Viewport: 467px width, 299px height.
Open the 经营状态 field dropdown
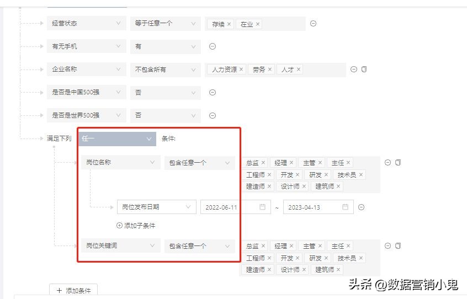86,23
